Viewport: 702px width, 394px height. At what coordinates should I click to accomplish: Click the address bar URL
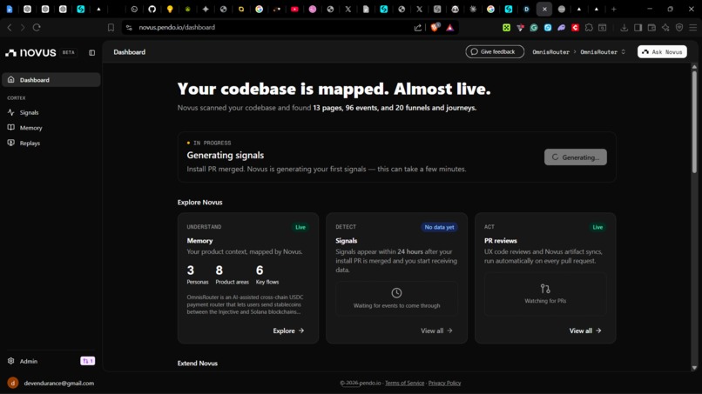point(177,27)
